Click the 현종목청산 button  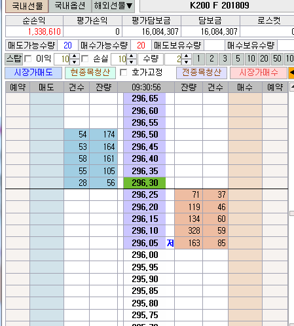(x=90, y=73)
